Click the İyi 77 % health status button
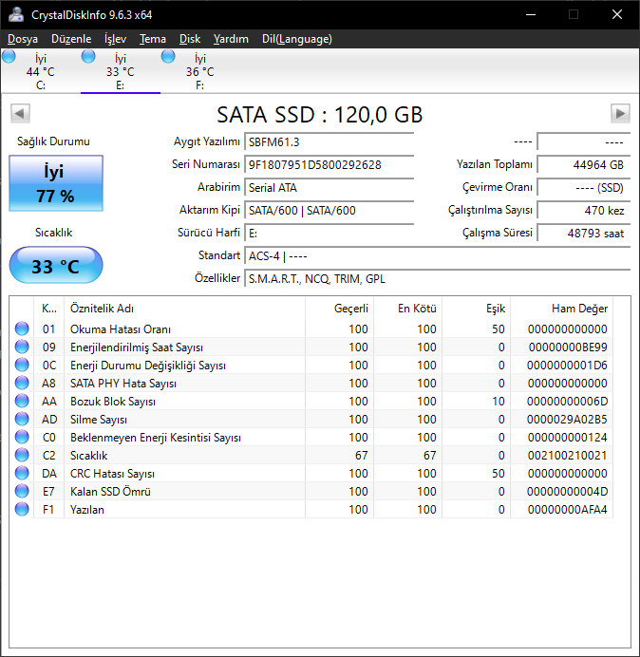 pyautogui.click(x=56, y=183)
